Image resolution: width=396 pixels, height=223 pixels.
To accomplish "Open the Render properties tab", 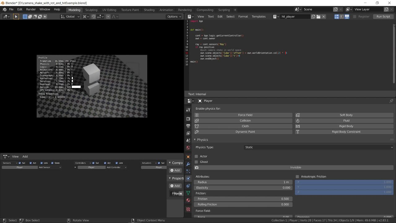I will [188, 119].
